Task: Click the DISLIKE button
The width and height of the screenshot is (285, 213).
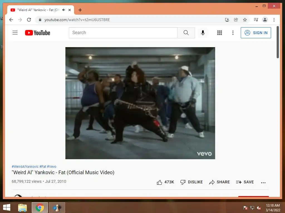Action: 191,182
